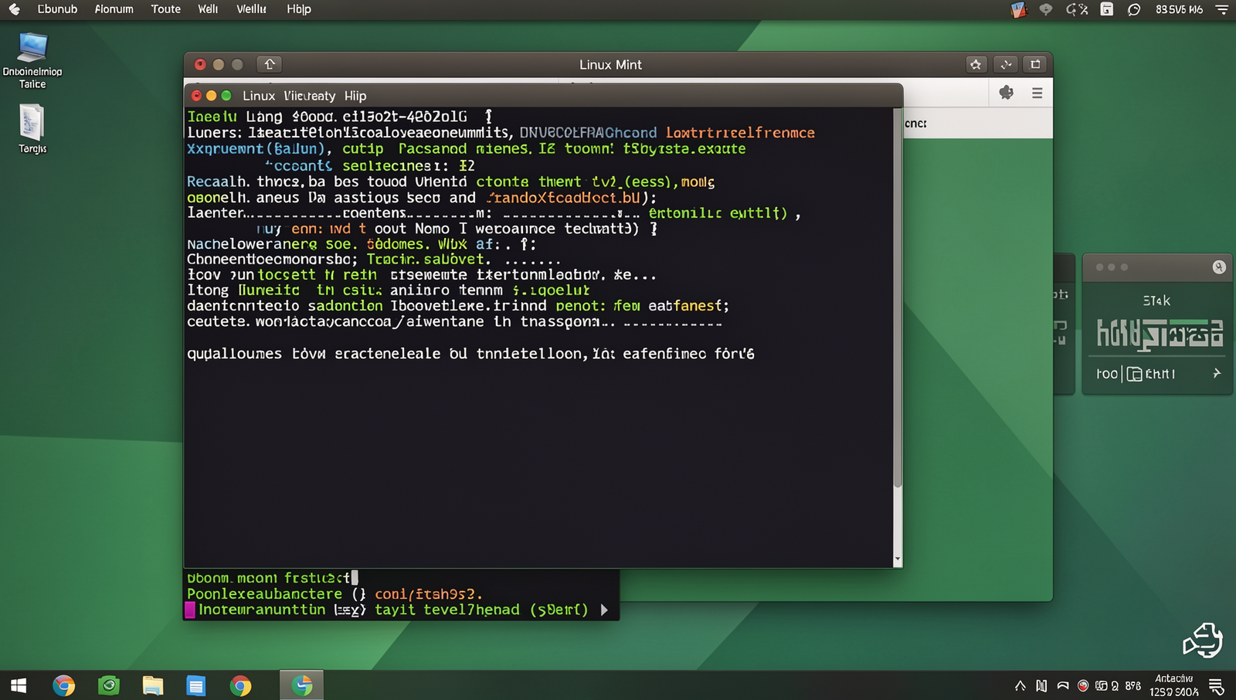Image resolution: width=1236 pixels, height=700 pixels.
Task: Open the Hblp menu in the top bar
Action: (x=299, y=9)
